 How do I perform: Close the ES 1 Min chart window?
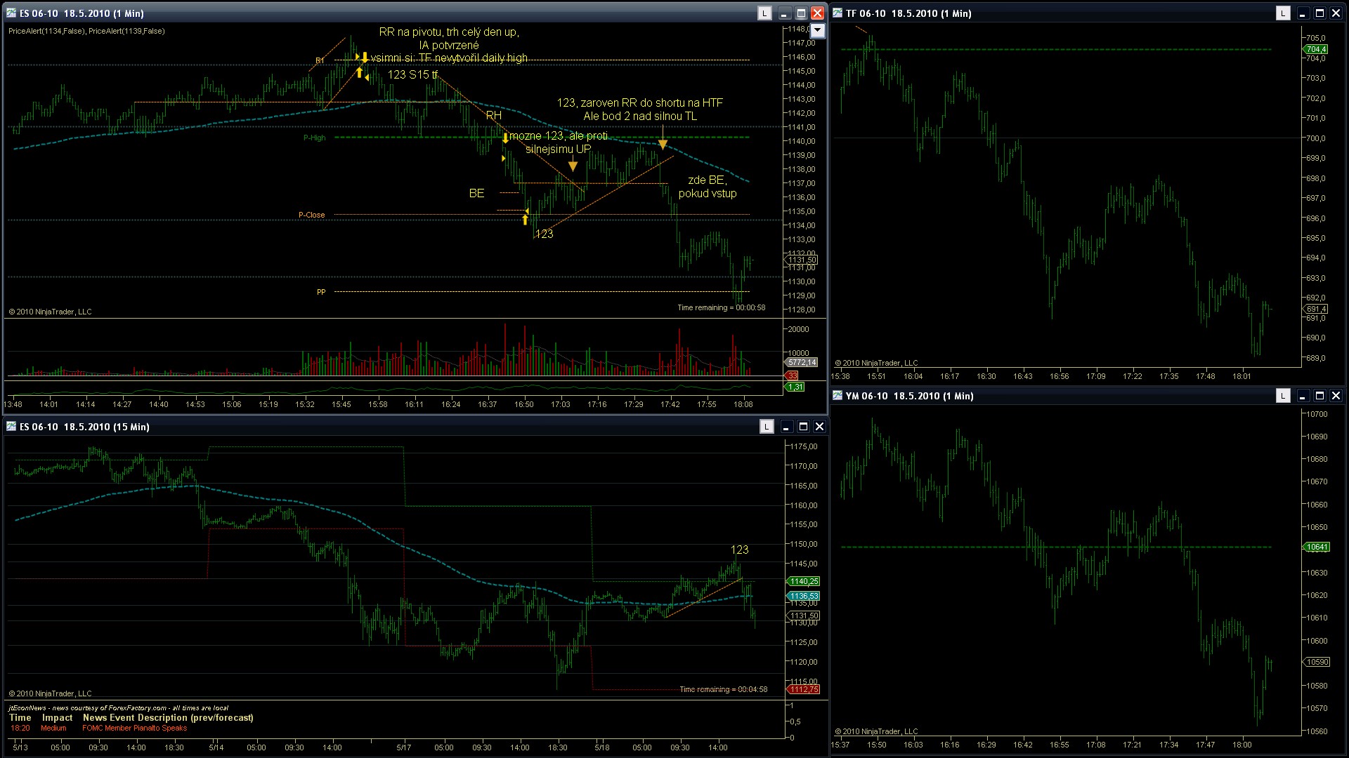point(817,13)
